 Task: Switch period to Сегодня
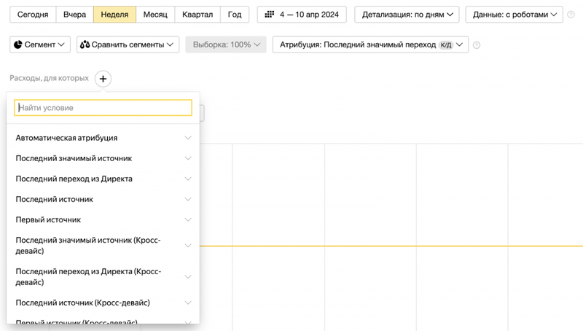(33, 15)
